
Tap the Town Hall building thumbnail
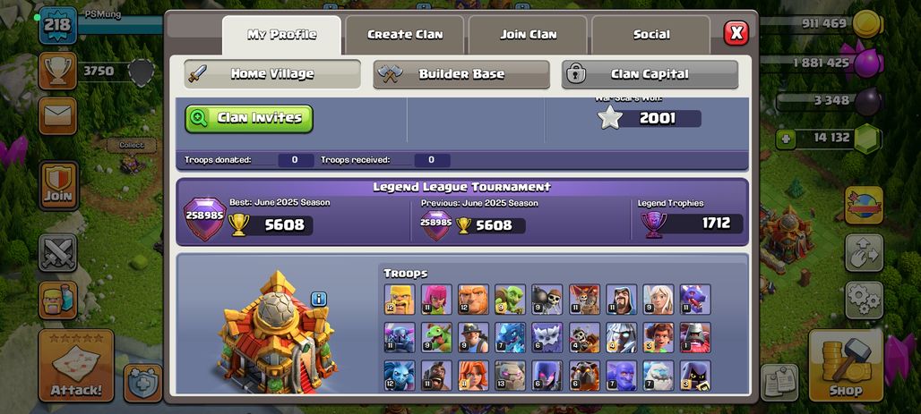point(276,333)
